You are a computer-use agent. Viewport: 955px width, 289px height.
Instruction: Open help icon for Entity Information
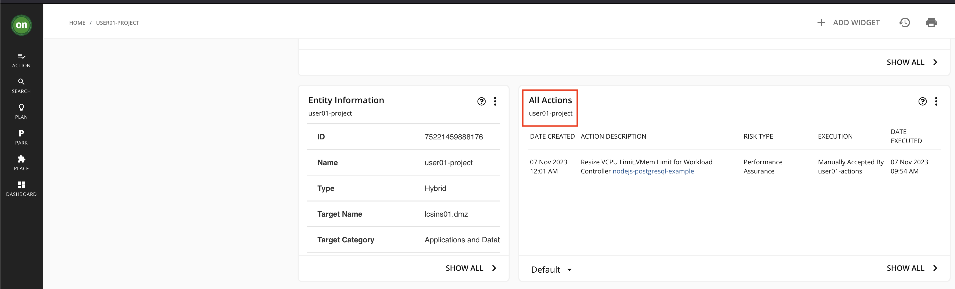pyautogui.click(x=481, y=102)
